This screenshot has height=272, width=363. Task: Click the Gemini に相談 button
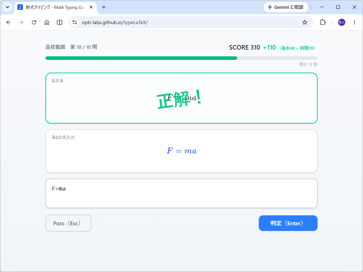pos(286,7)
